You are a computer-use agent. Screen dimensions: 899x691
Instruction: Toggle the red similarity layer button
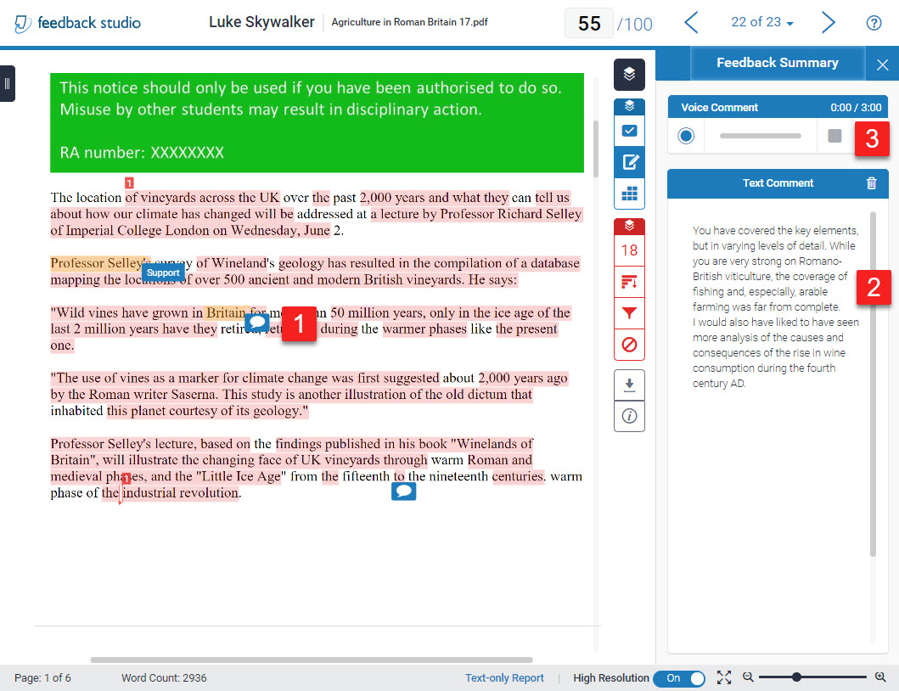629,226
